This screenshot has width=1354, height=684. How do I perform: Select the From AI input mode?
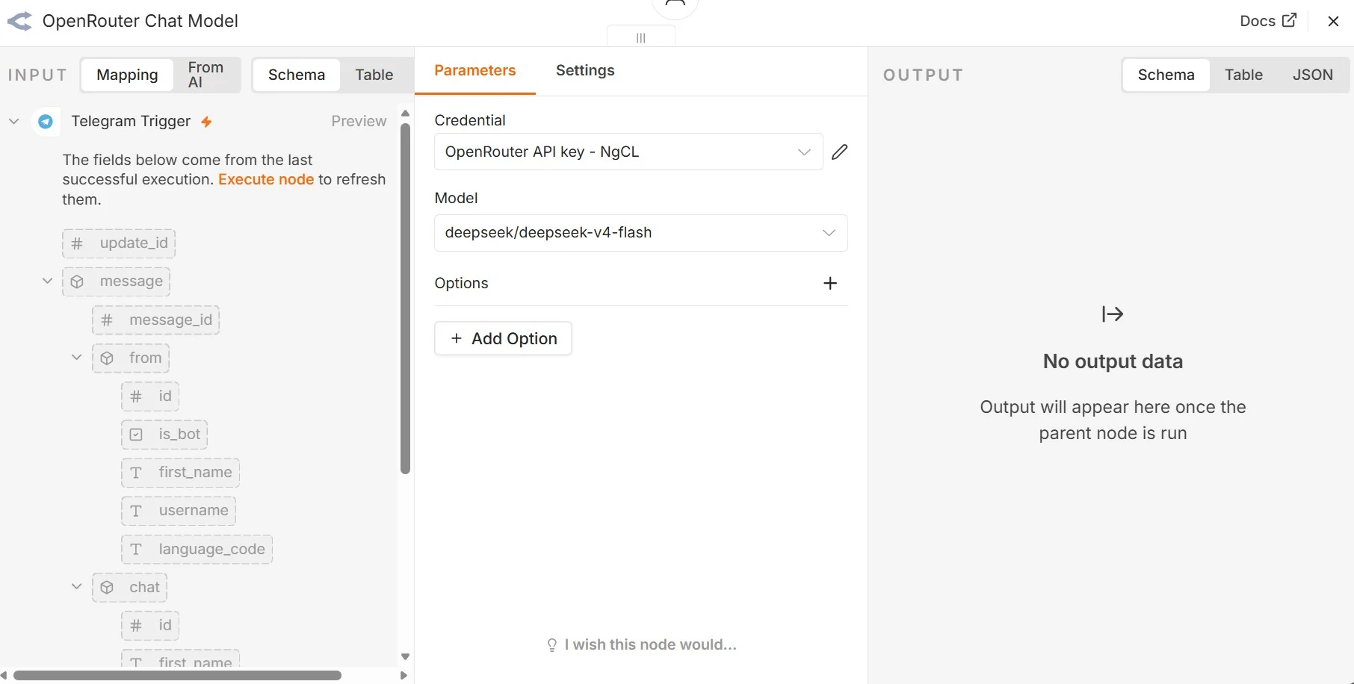coord(206,75)
